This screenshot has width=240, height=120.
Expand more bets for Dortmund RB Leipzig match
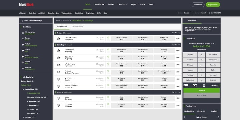pyautogui.click(x=178, y=105)
